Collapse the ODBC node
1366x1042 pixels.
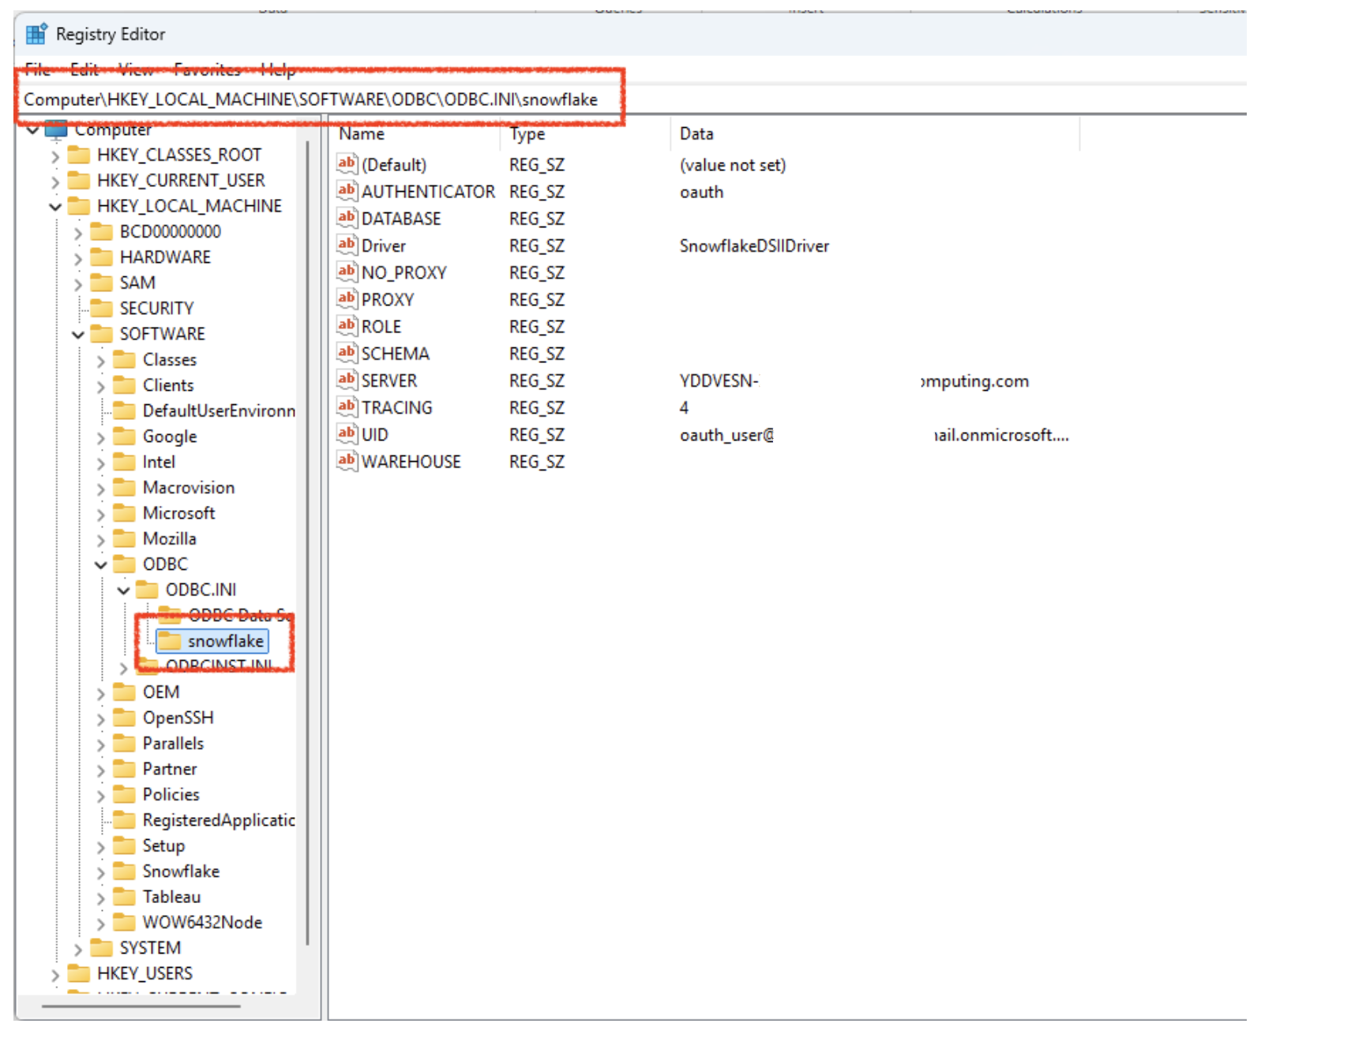point(100,565)
